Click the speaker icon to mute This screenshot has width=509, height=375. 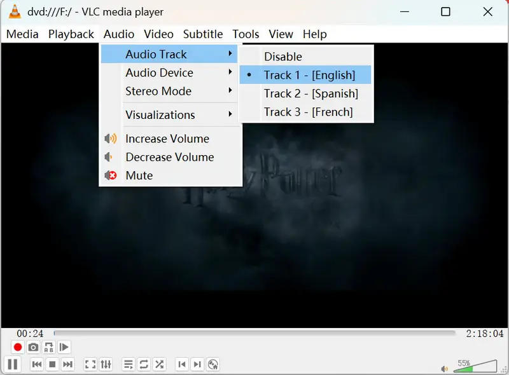point(444,369)
